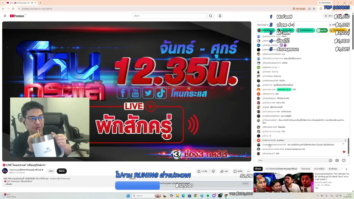The width and height of the screenshot is (354, 199).
Task: Open the recommended video title โหนกระแสโดนปิดไหม
Action: 332,177
